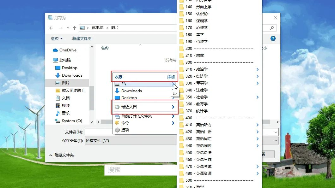Click the System (C:) drive icon
The image size is (335, 188).
pyautogui.click(x=58, y=121)
